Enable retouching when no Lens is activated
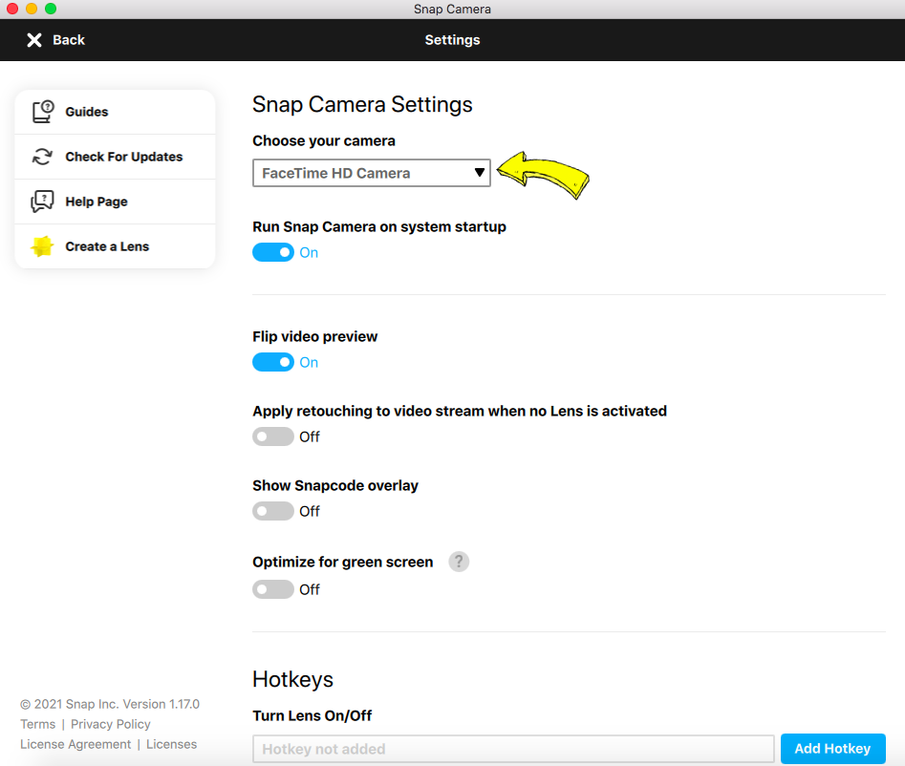This screenshot has height=766, width=905. (273, 436)
